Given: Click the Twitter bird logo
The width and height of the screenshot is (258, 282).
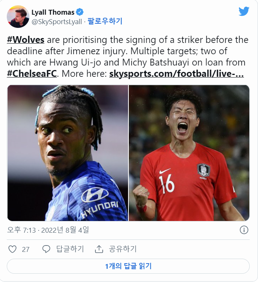Looking at the screenshot, I should (x=244, y=11).
